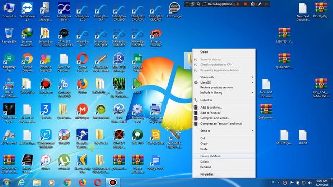333x187 pixels.
Task: Select Delete from the context menu
Action: pyautogui.click(x=224, y=162)
